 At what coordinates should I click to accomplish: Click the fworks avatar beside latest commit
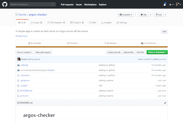[19, 59]
